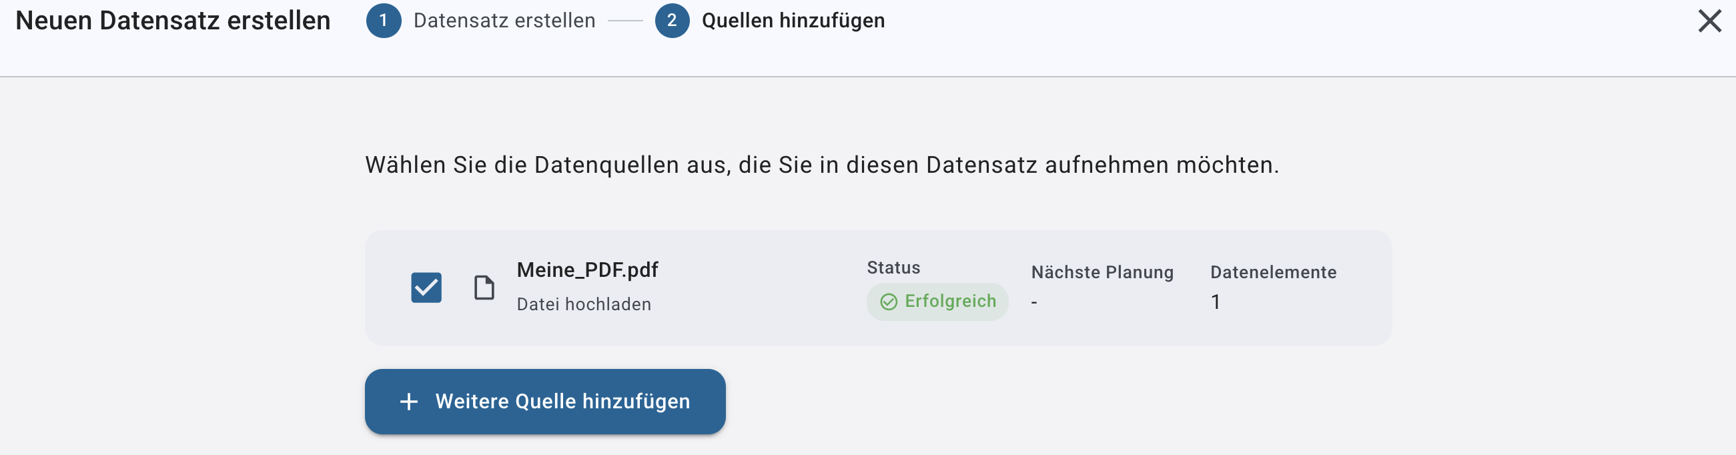The height and width of the screenshot is (455, 1736).
Task: Click the step 2 circle icon
Action: [x=672, y=21]
